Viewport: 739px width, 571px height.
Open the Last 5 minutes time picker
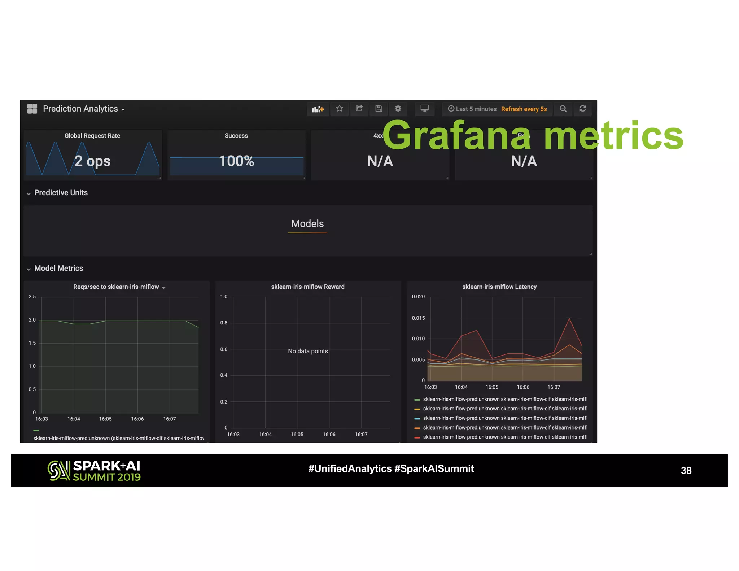(472, 109)
